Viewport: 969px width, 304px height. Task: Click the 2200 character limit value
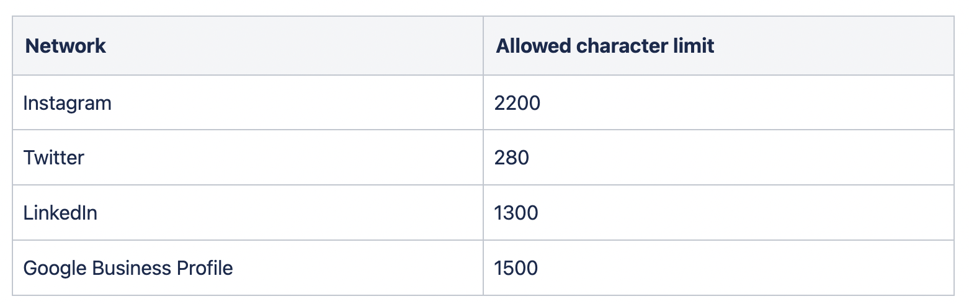point(517,103)
